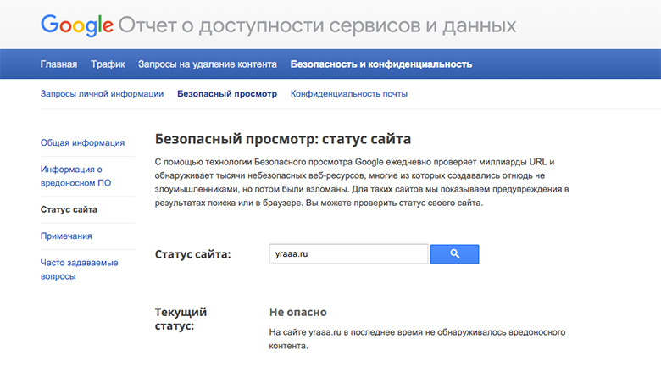Click the site status input containing yraaa.ru
Viewport: 661px width, 378px height.
tap(348, 253)
